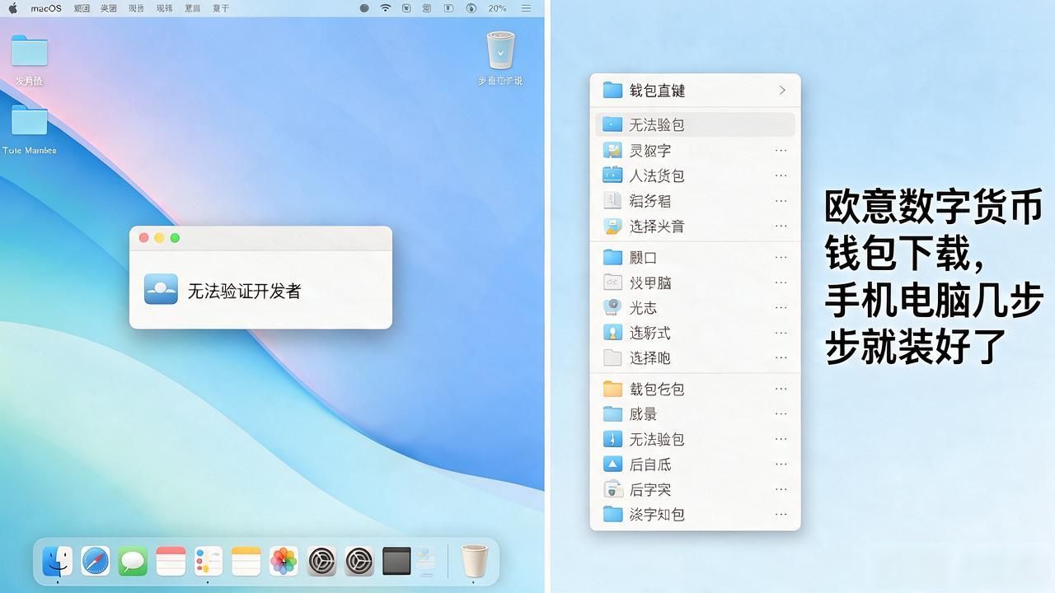Click the folder icon beside "淡字知包"
Viewport: 1055px width, 593px height.
pos(612,515)
